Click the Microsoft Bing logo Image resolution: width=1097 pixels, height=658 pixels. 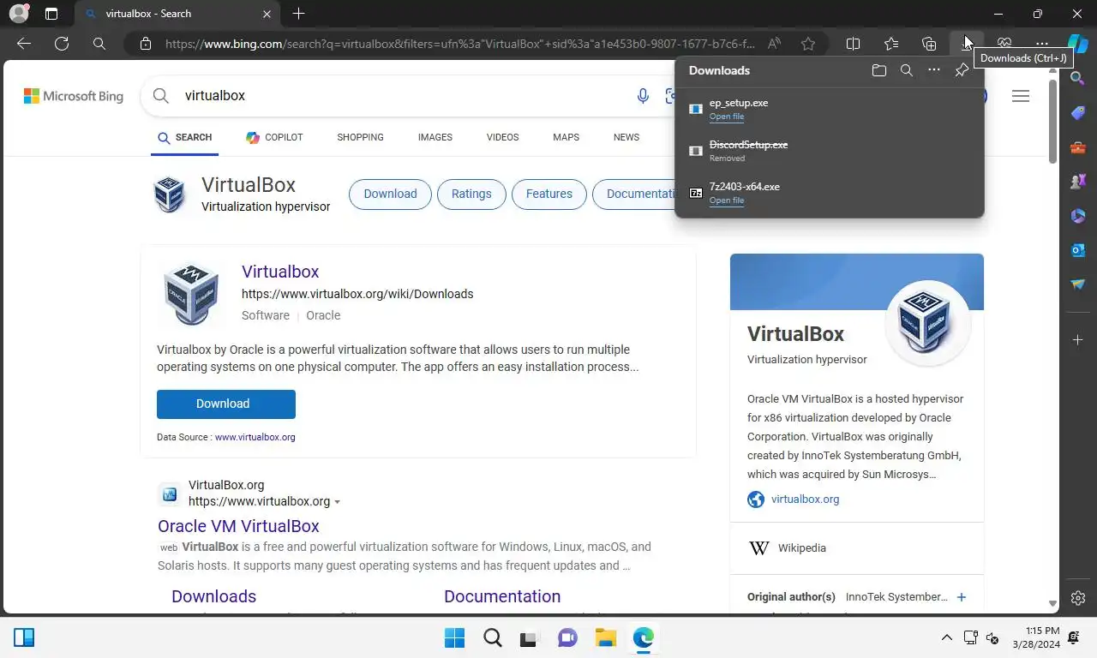pyautogui.click(x=74, y=96)
